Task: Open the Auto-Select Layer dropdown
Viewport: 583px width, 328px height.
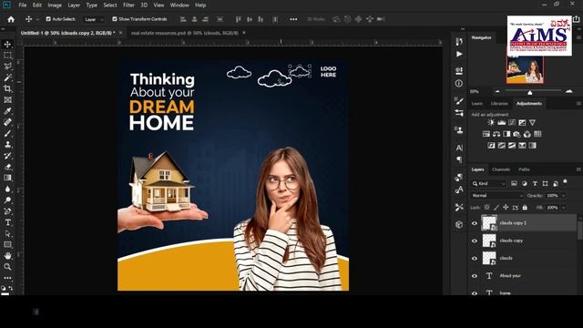Action: pyautogui.click(x=94, y=19)
